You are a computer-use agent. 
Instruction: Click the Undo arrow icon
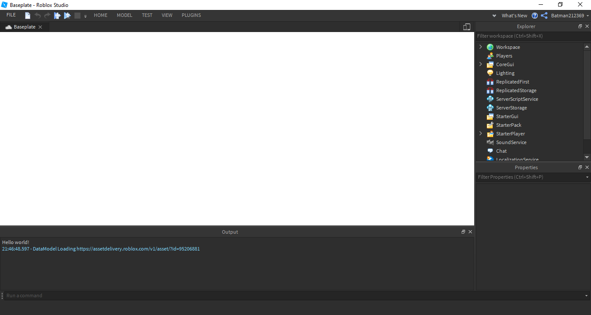point(38,16)
